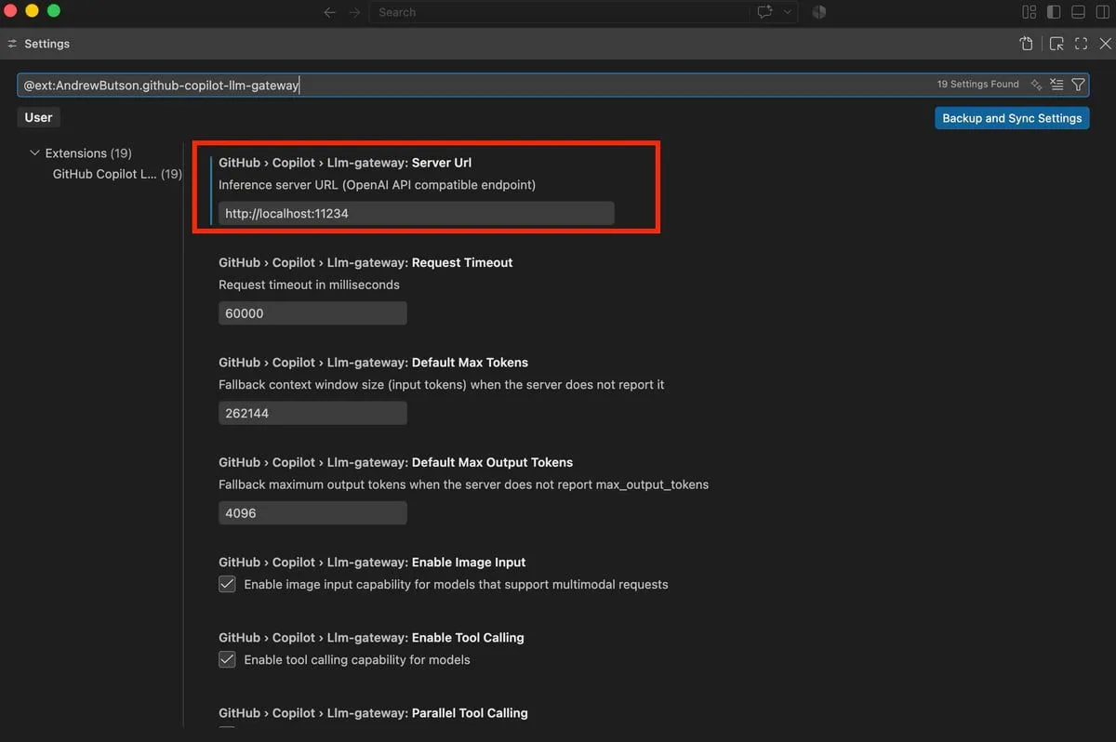Click the Parallel Tool Calling setting title
The image size is (1116, 742).
point(373,712)
